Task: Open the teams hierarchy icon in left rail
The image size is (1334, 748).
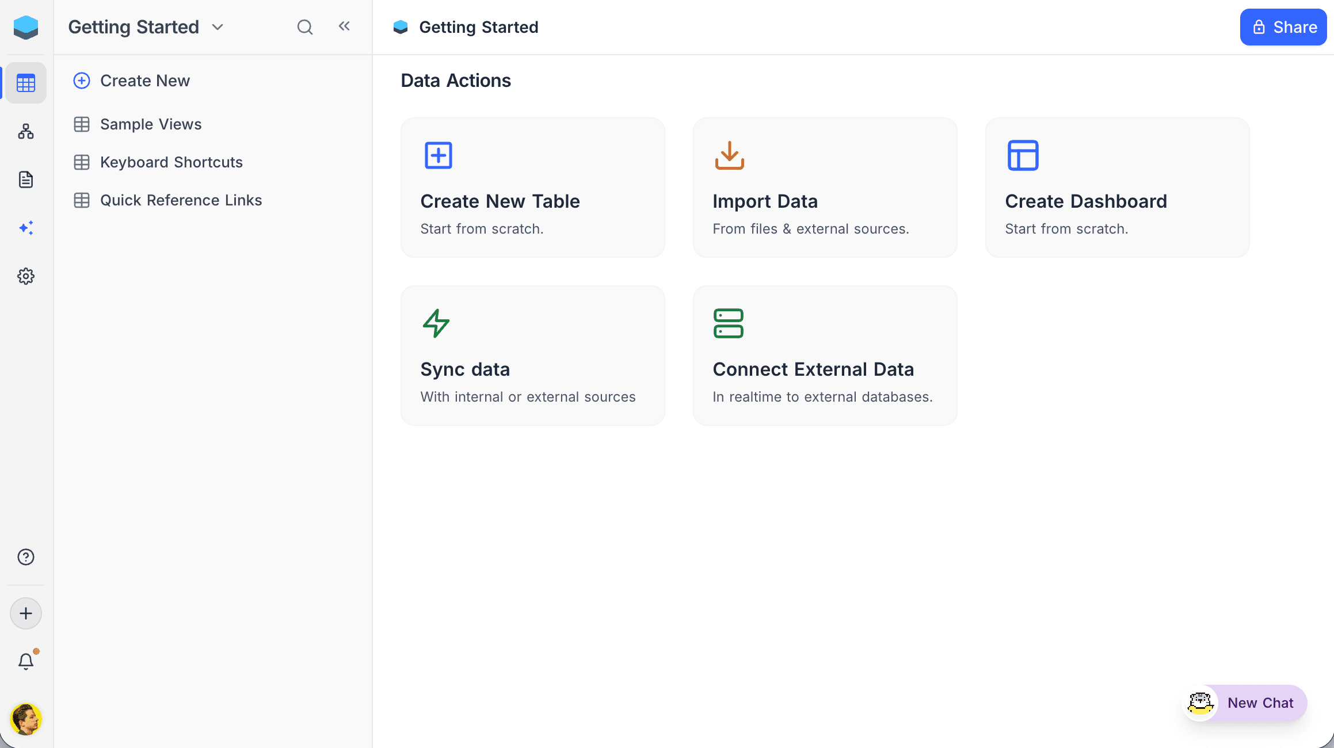Action: (x=26, y=132)
